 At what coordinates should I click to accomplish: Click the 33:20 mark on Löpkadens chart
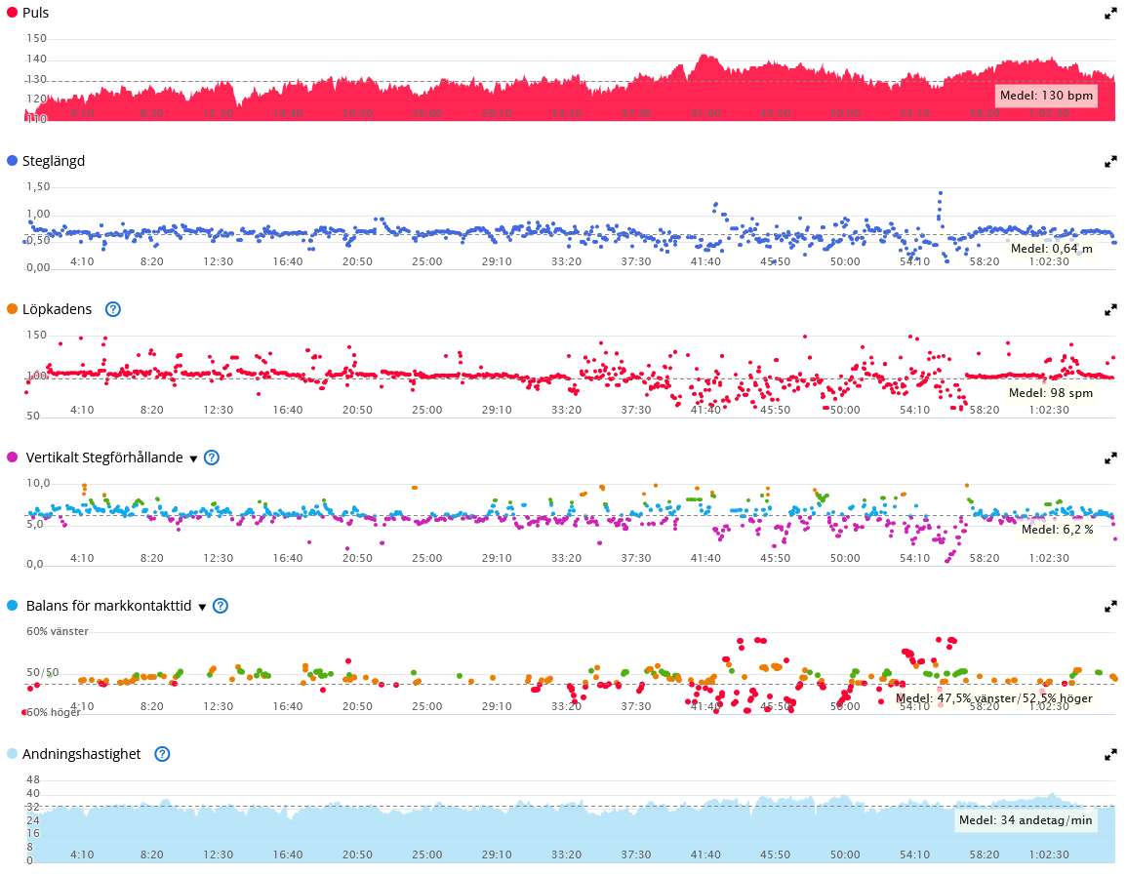coord(566,410)
